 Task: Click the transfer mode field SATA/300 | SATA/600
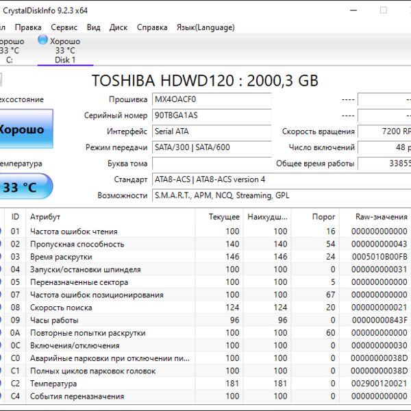pos(212,147)
